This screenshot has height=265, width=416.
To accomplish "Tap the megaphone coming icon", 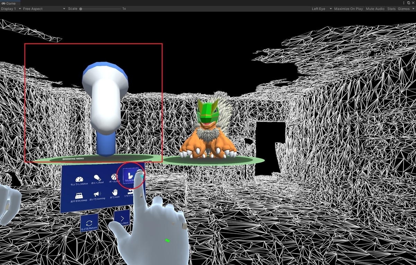I will click(x=97, y=194).
